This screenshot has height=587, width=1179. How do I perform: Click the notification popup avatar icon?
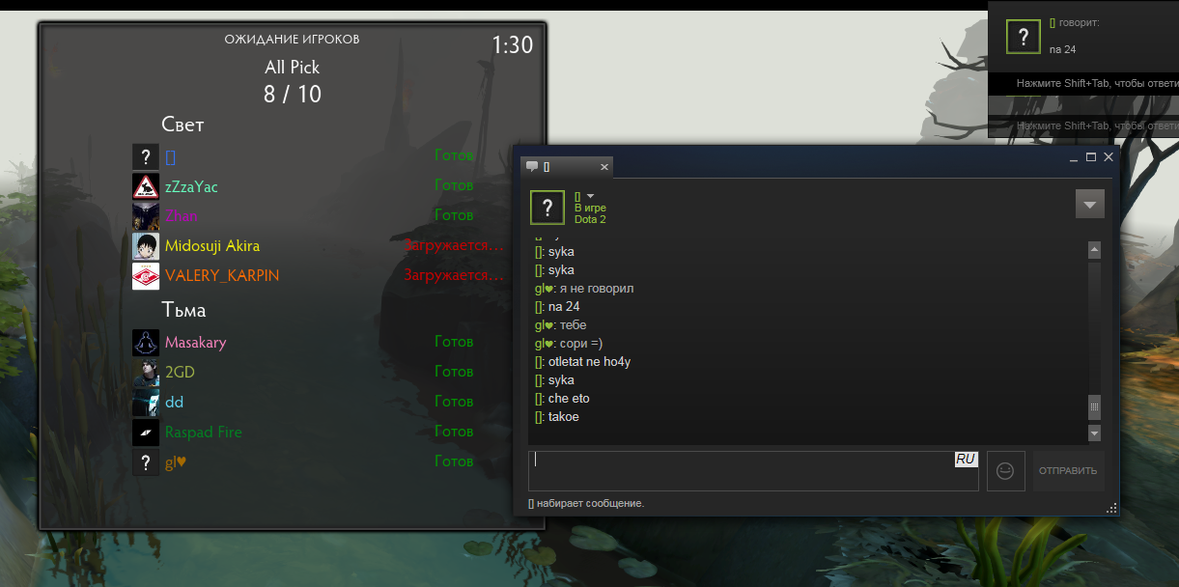pos(1024,36)
